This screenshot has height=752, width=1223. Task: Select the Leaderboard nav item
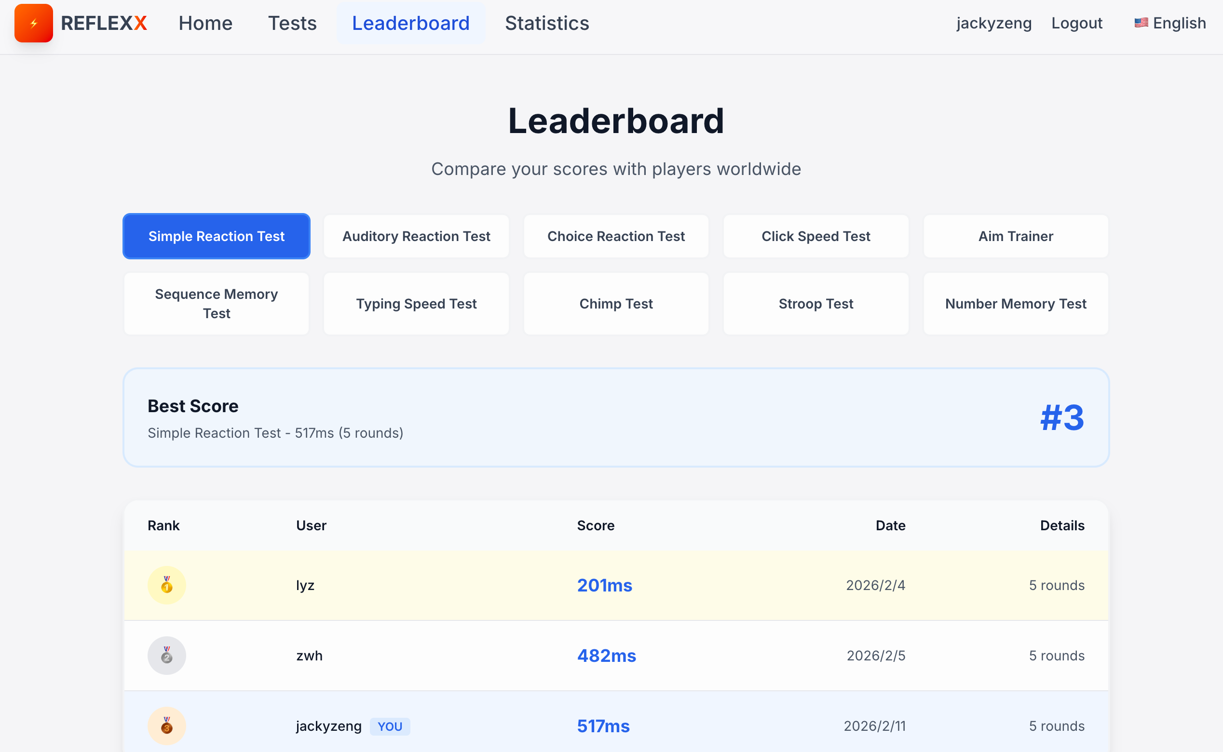point(410,23)
